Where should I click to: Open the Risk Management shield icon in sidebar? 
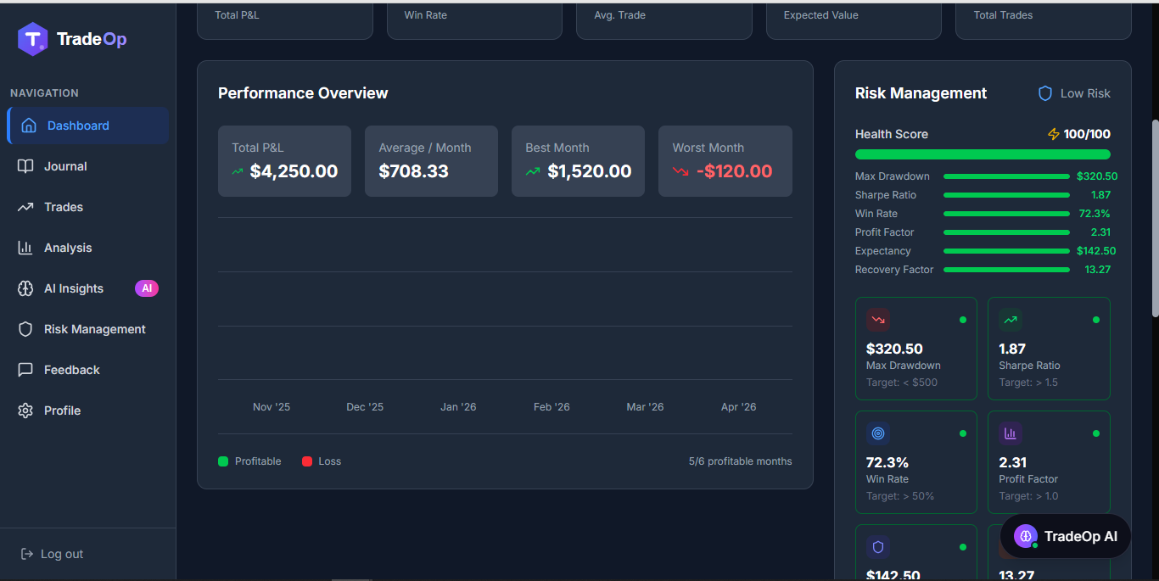click(x=26, y=329)
